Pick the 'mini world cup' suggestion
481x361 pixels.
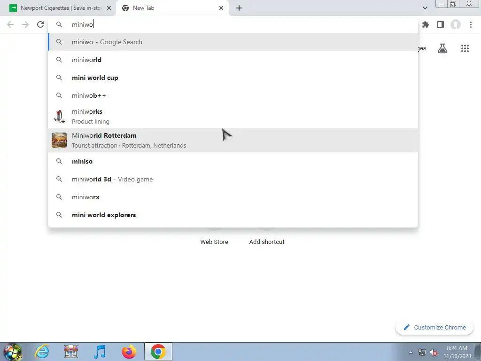coord(233,78)
